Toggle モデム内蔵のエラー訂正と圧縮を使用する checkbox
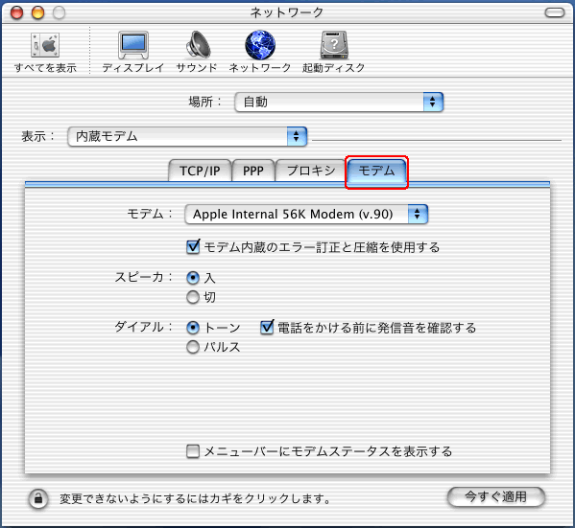The width and height of the screenshot is (575, 528). click(193, 247)
